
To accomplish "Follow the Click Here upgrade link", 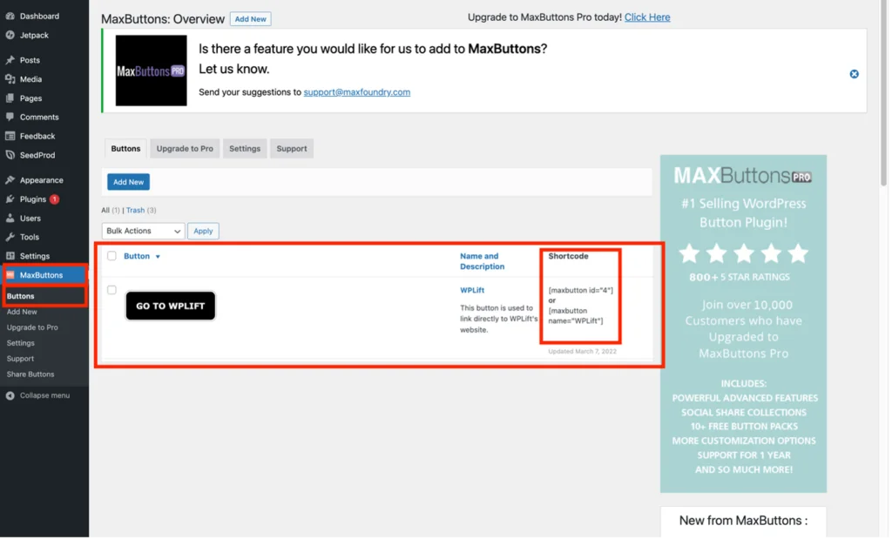I will coord(647,17).
